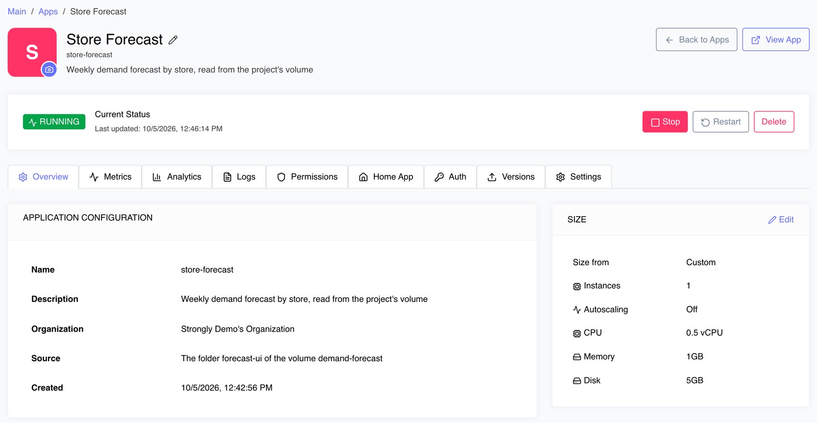View the Versions tab
The width and height of the screenshot is (817, 423).
pyautogui.click(x=511, y=177)
